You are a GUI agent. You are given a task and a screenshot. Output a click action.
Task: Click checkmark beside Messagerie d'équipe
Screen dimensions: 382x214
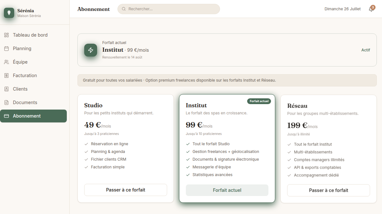188,167
